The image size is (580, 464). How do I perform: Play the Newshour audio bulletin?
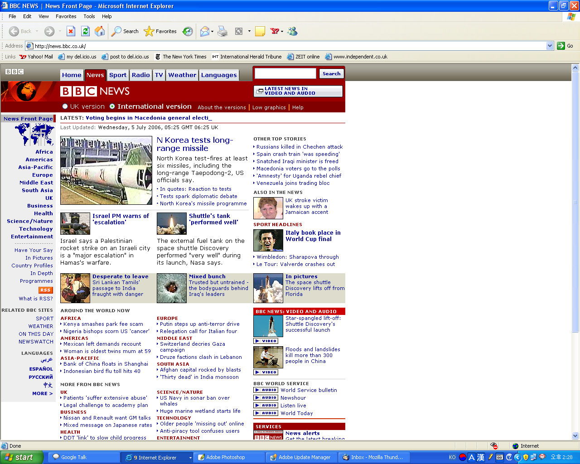[x=266, y=398]
